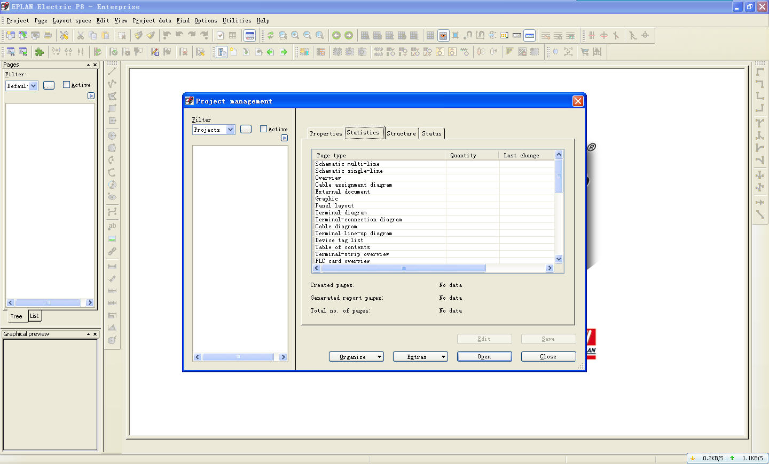This screenshot has width=769, height=464.
Task: Click the scissors cut icon
Action: pos(81,35)
